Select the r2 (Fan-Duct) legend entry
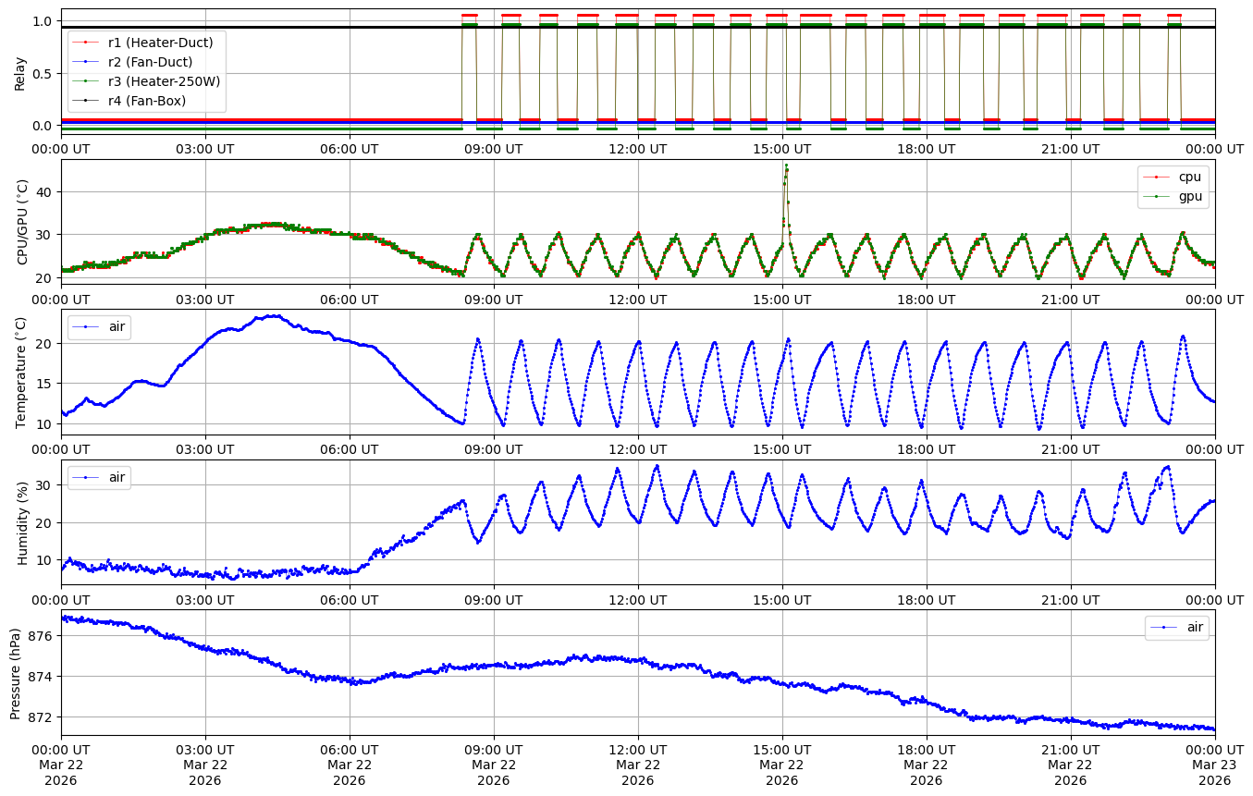This screenshot has height=796, width=1253. (x=150, y=62)
